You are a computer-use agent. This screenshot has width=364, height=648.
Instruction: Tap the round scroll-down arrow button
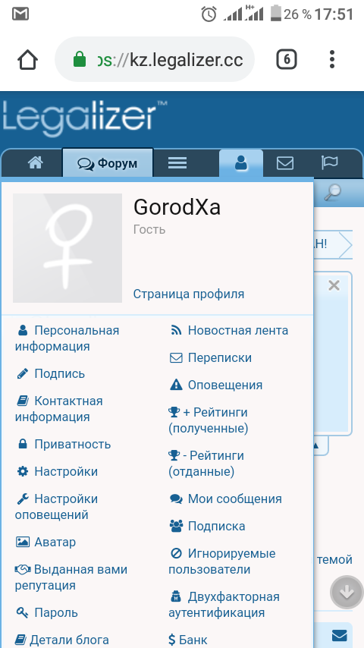tap(347, 592)
